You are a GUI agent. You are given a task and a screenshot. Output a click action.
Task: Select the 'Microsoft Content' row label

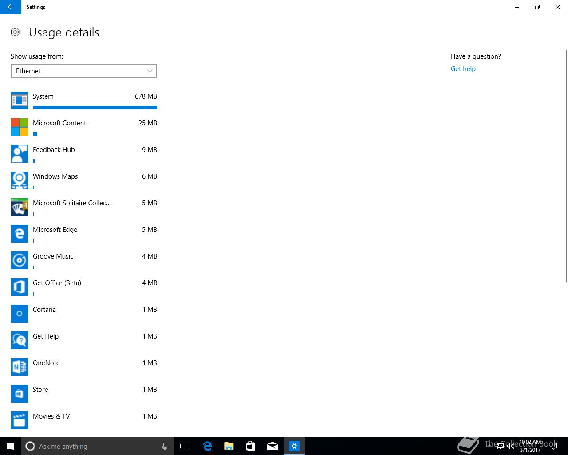(x=59, y=123)
